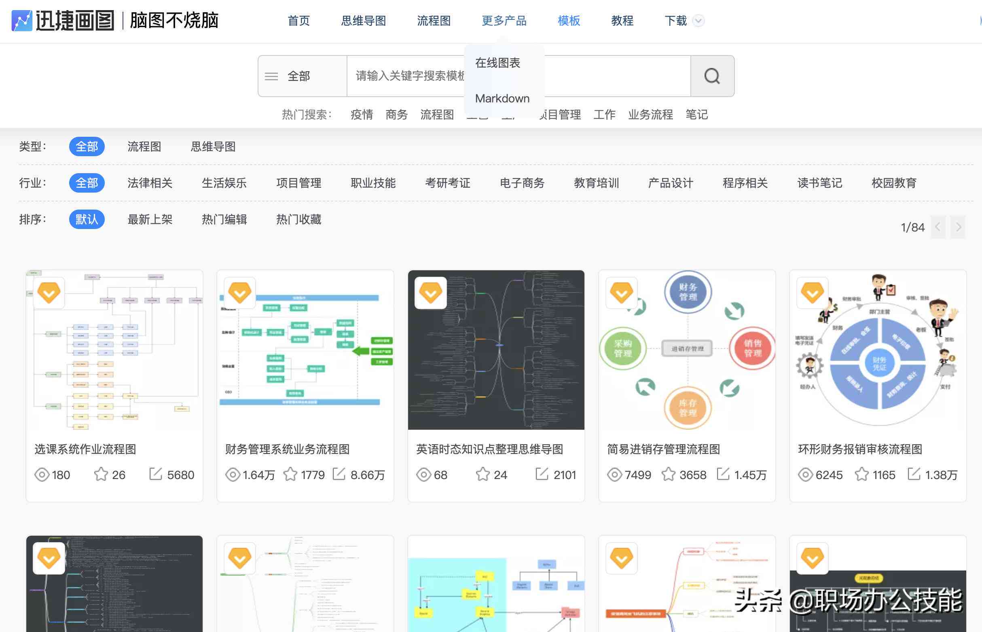Favorite 英语时态知识点整理思维导图 with its star icon
The height and width of the screenshot is (632, 982).
pos(483,475)
